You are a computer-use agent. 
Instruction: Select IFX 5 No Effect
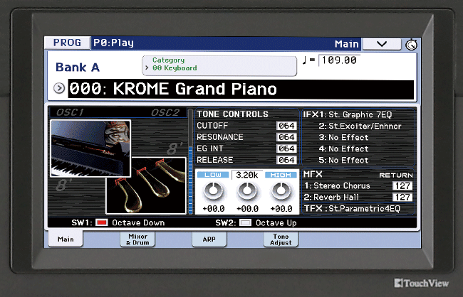pos(344,161)
